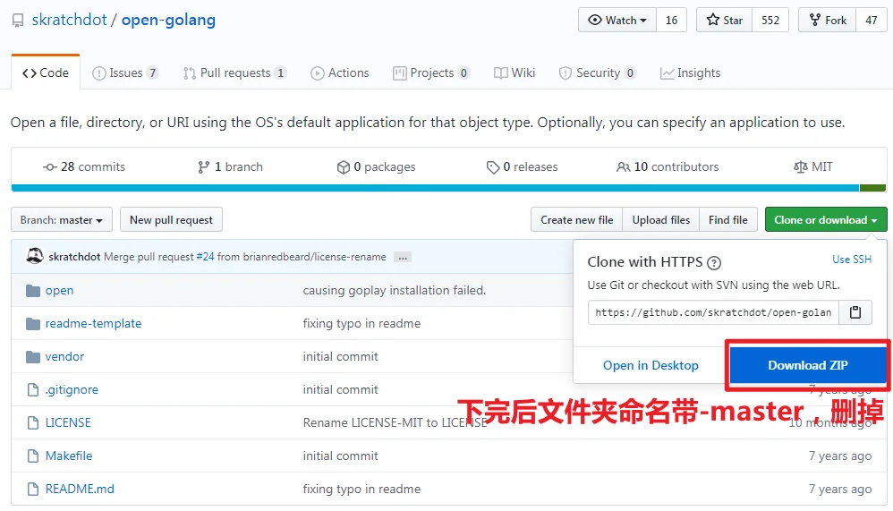
Task: Click the vendor folder icon
Action: point(33,356)
